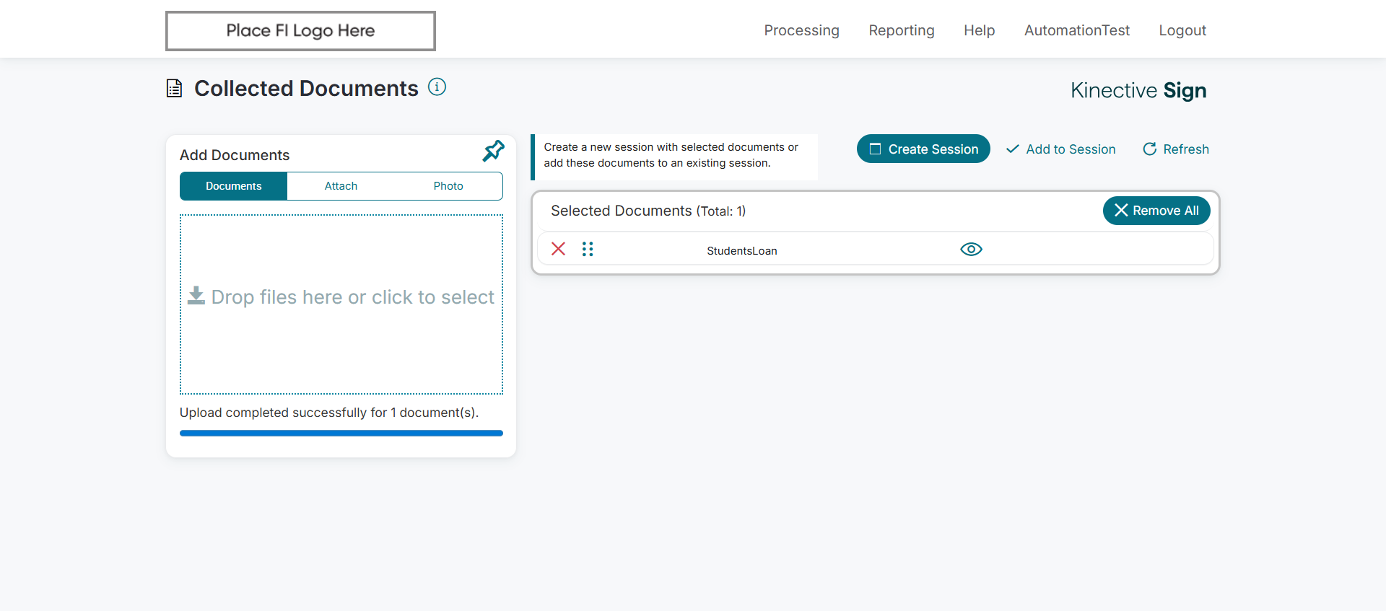The height and width of the screenshot is (611, 1386).
Task: Click the upload progress bar
Action: click(341, 434)
